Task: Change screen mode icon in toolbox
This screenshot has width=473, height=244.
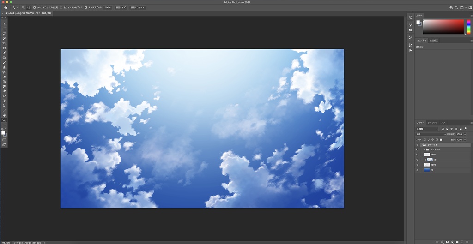Action: pos(4,144)
